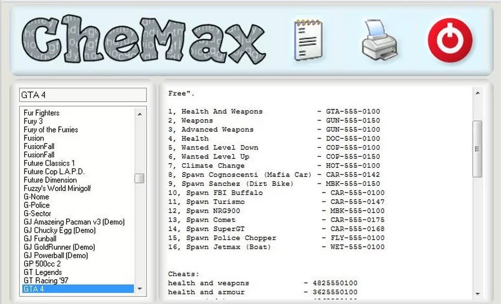
Task: Select Future Classics 1
Action: 49,163
